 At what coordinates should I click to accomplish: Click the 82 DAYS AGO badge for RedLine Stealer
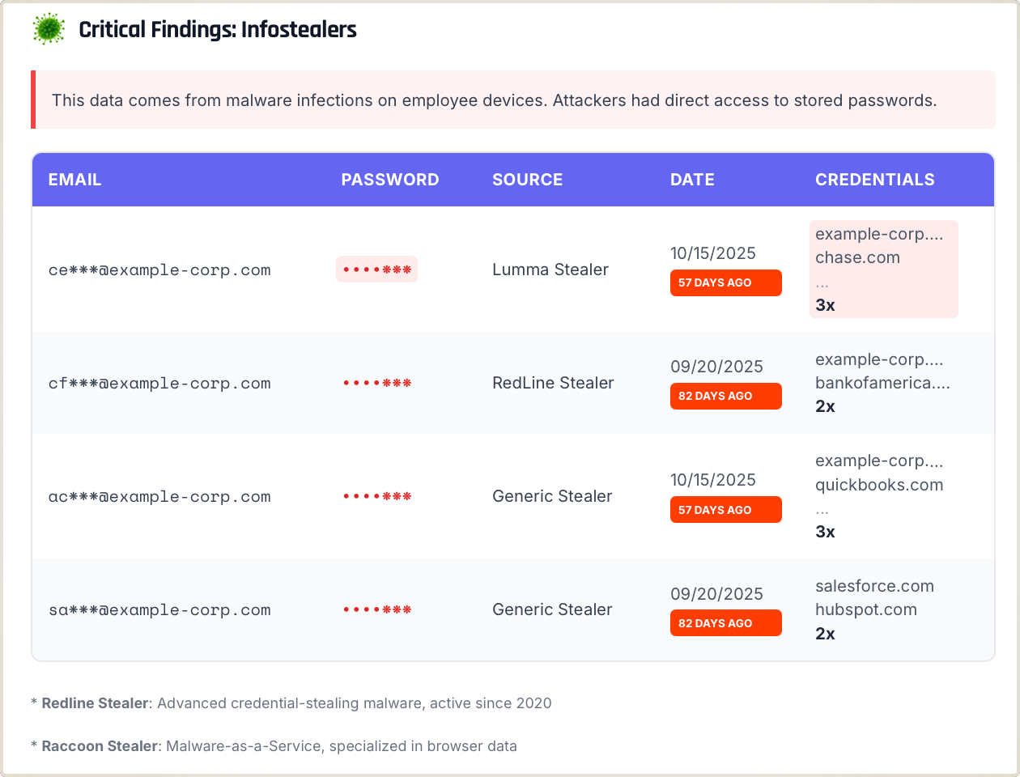coord(725,396)
